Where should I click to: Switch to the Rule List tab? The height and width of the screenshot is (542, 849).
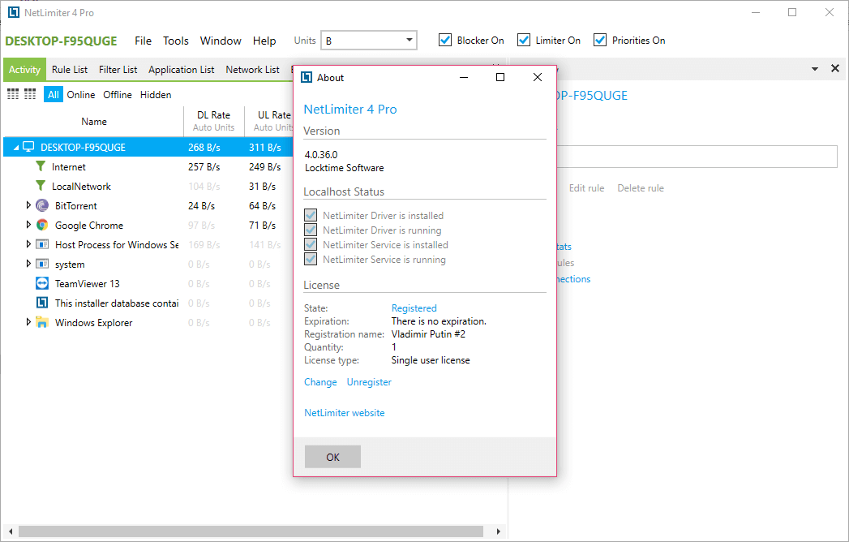click(x=70, y=70)
